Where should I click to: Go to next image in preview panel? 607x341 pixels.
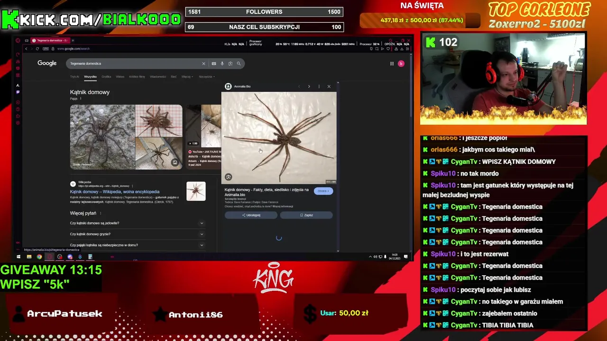click(309, 86)
